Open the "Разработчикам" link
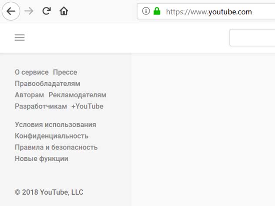 (x=40, y=106)
